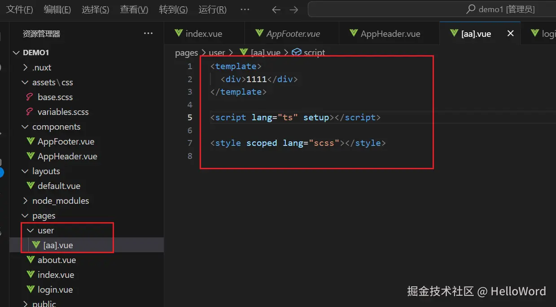This screenshot has width=556, height=307.
Task: Show more menus via the menu bar ellipsis
Action: pyautogui.click(x=245, y=9)
